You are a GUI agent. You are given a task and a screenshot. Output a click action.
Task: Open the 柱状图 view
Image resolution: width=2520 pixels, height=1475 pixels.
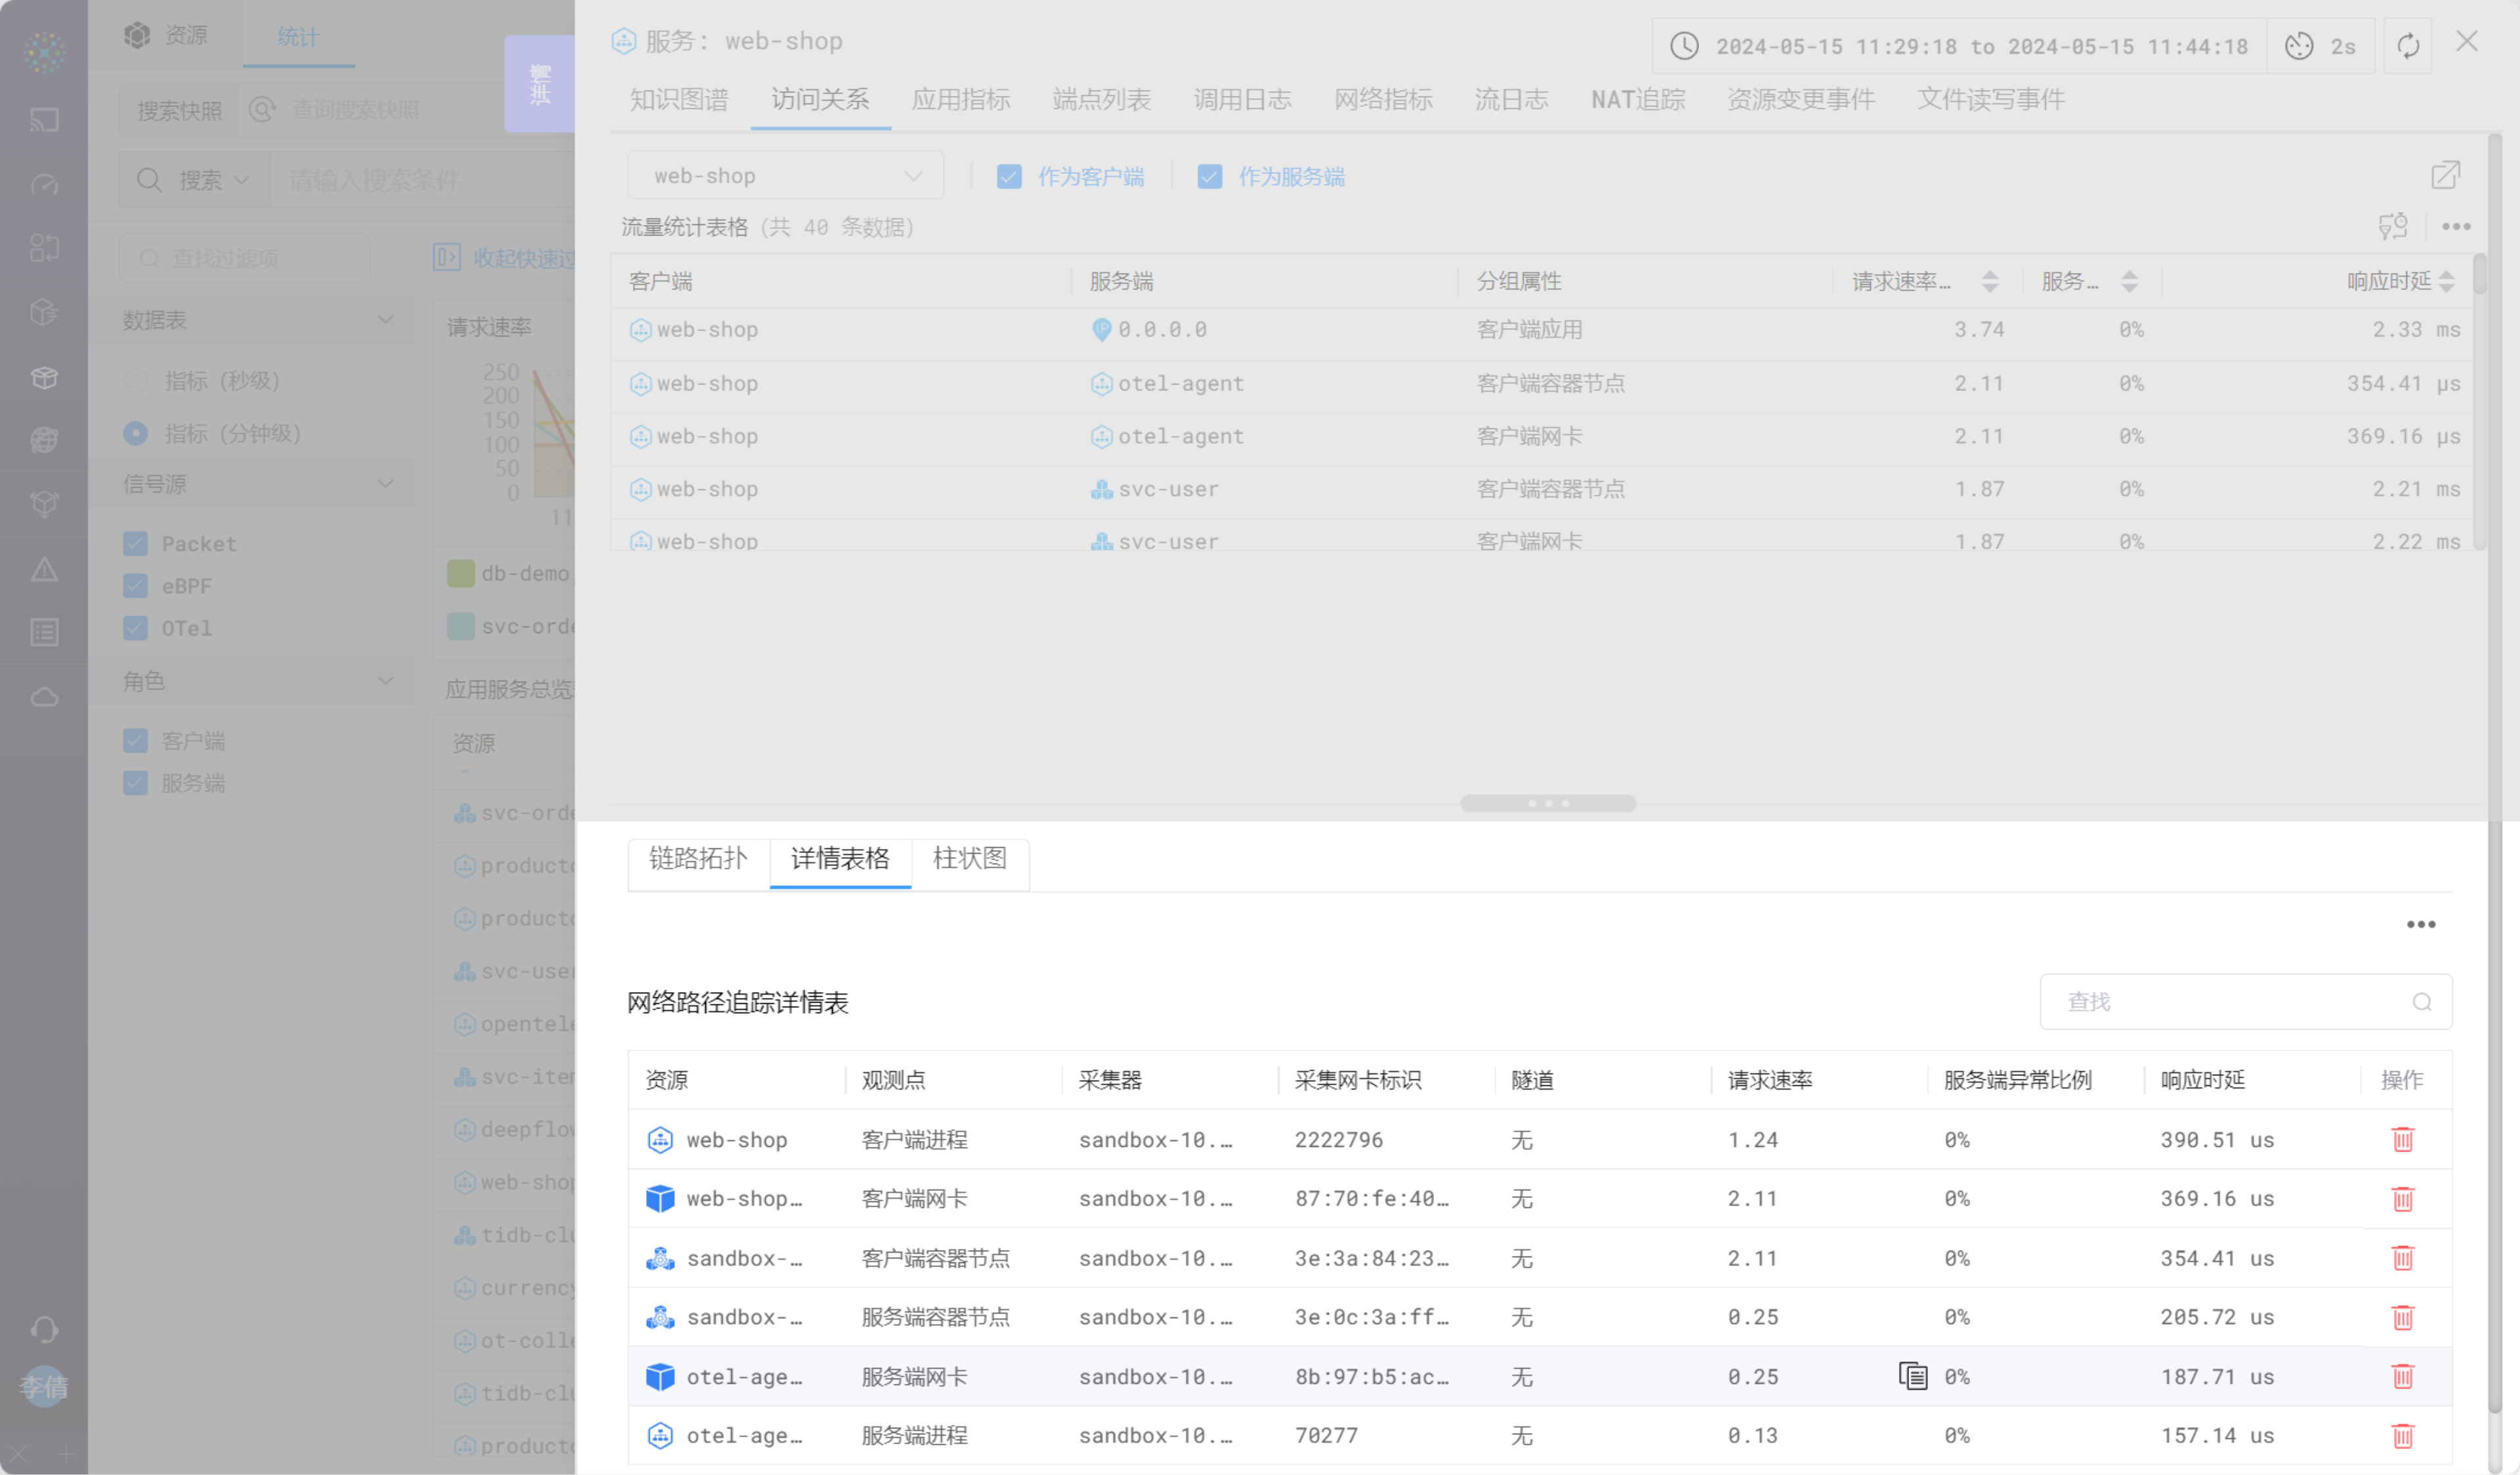tap(969, 858)
